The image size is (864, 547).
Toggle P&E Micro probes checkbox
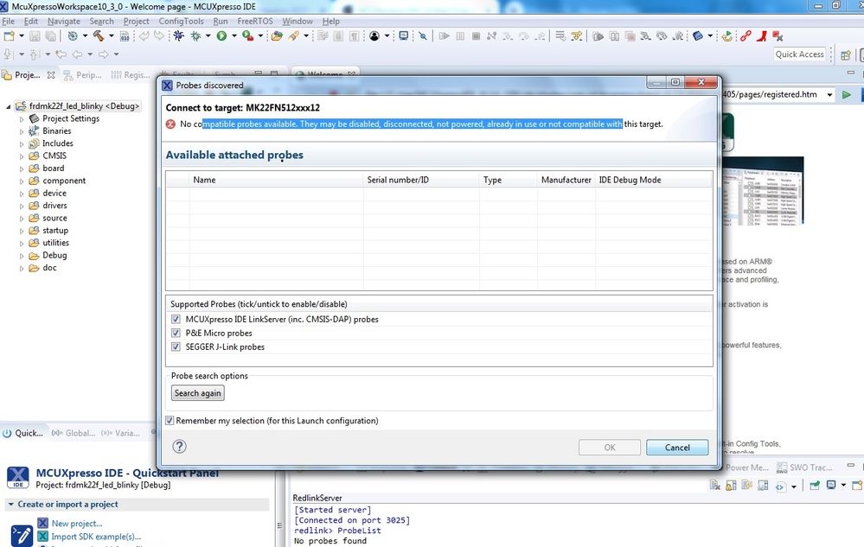[x=176, y=333]
